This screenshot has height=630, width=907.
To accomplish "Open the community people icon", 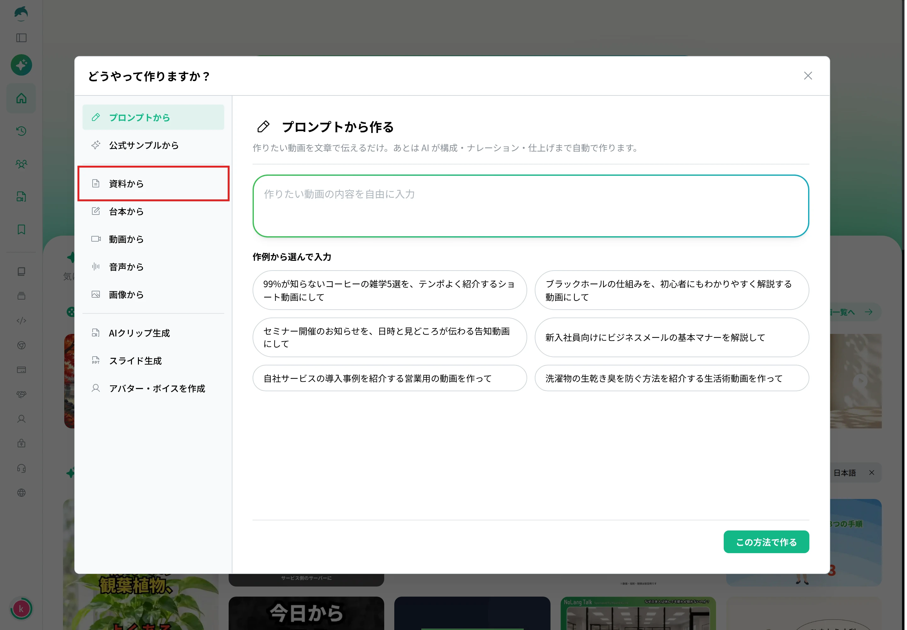I will tap(21, 164).
